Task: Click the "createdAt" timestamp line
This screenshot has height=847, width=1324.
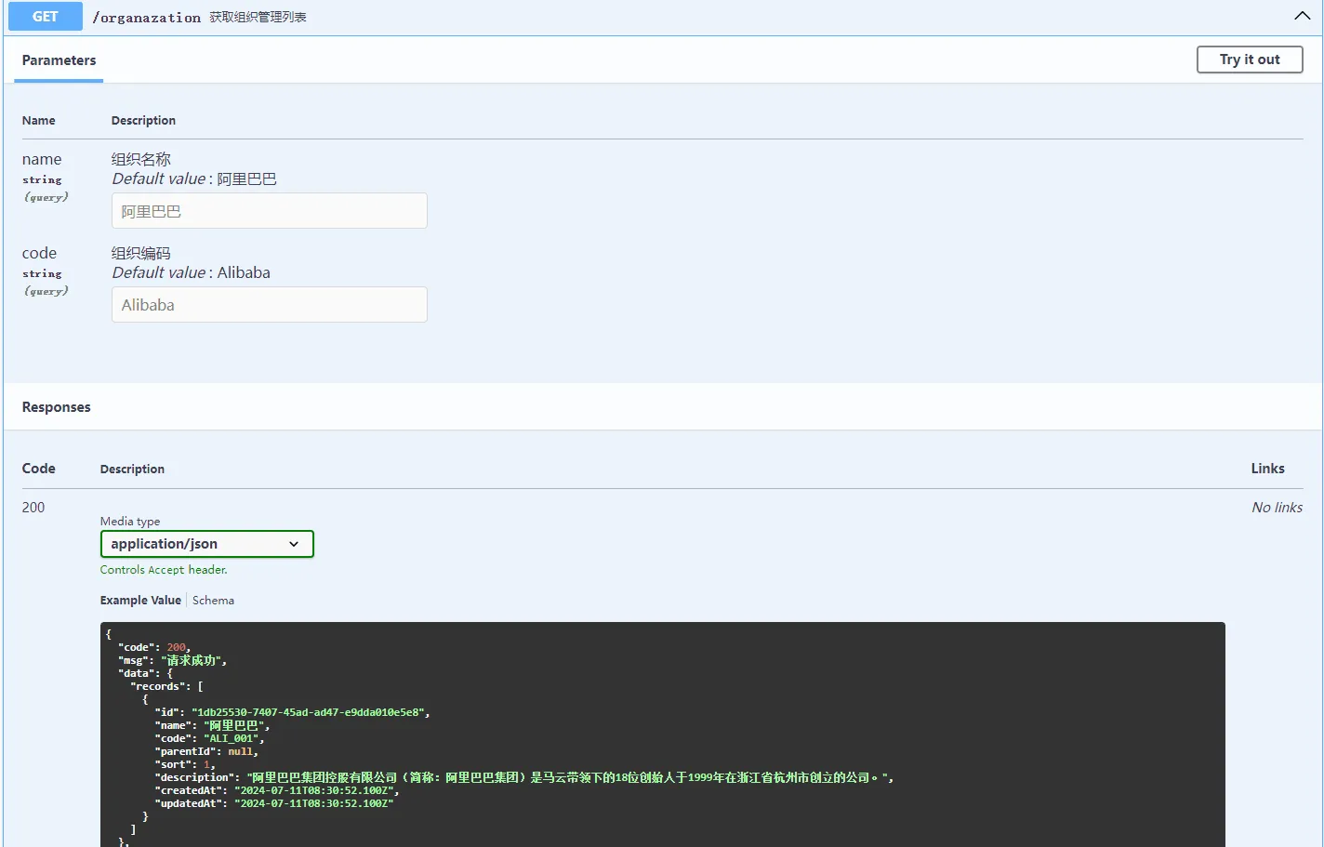Action: tap(277, 790)
